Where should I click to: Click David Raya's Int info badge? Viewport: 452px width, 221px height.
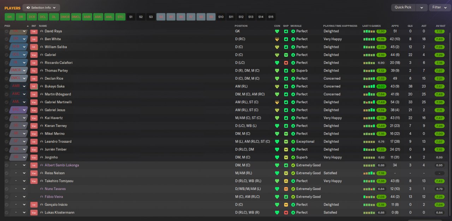(34, 31)
